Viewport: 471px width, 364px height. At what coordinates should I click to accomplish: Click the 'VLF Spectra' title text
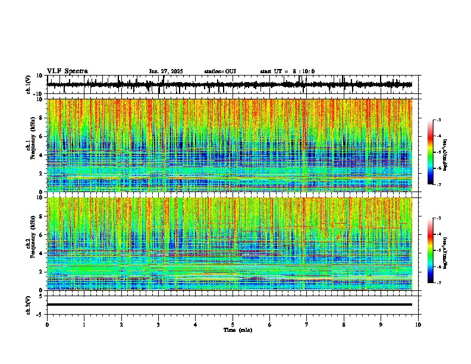coord(67,71)
